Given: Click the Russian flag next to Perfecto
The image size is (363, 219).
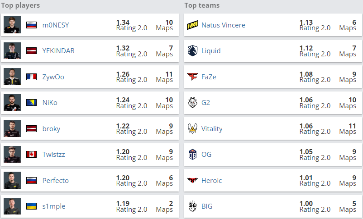Looking at the screenshot, I should pyautogui.click(x=32, y=180).
